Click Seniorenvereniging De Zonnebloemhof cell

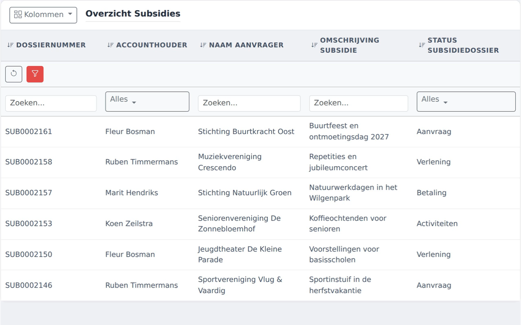(239, 223)
